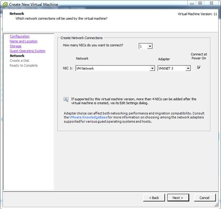This screenshot has height=209, width=221.
Task: Click the Ready to Complete step
Action: click(24, 65)
